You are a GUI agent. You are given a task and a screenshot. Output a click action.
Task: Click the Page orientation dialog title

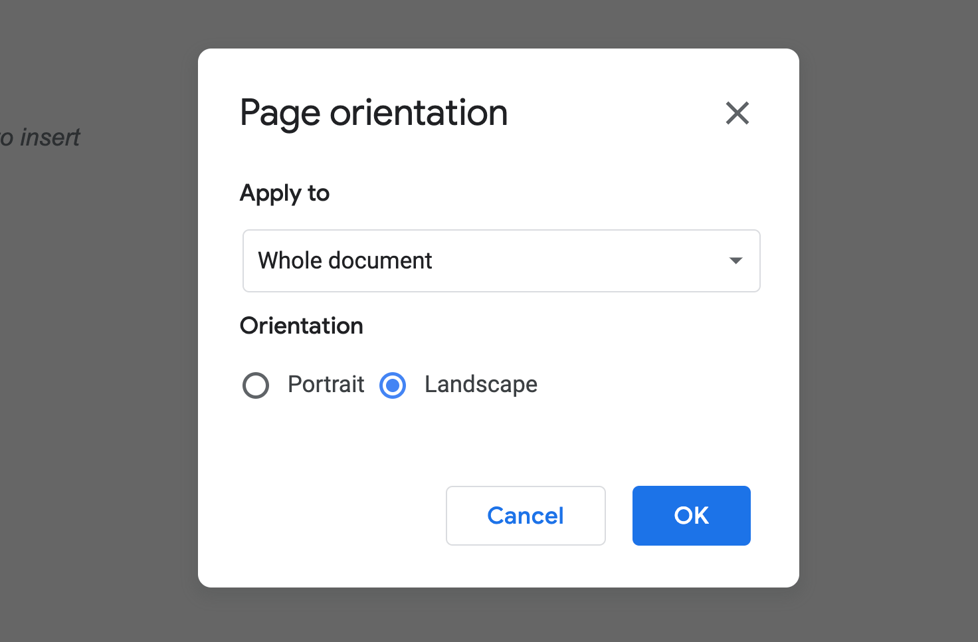[x=373, y=113]
